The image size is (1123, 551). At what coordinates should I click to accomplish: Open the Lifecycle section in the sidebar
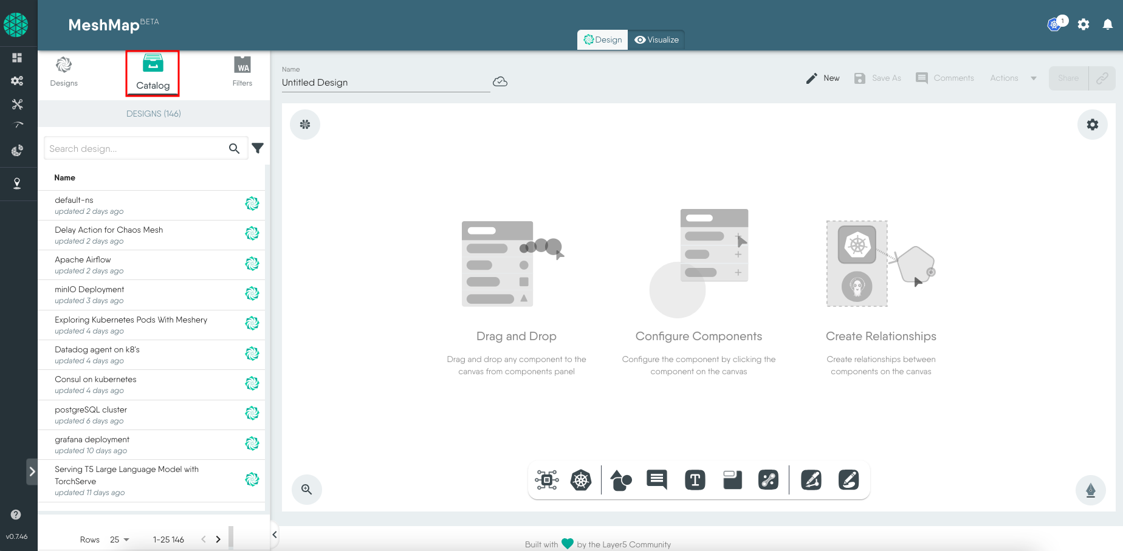[17, 81]
